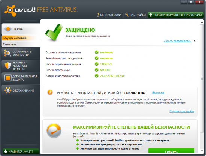The width and height of the screenshot is (206, 156).
Task: Click green plus beside Антиспам feature
Action: click(77, 148)
